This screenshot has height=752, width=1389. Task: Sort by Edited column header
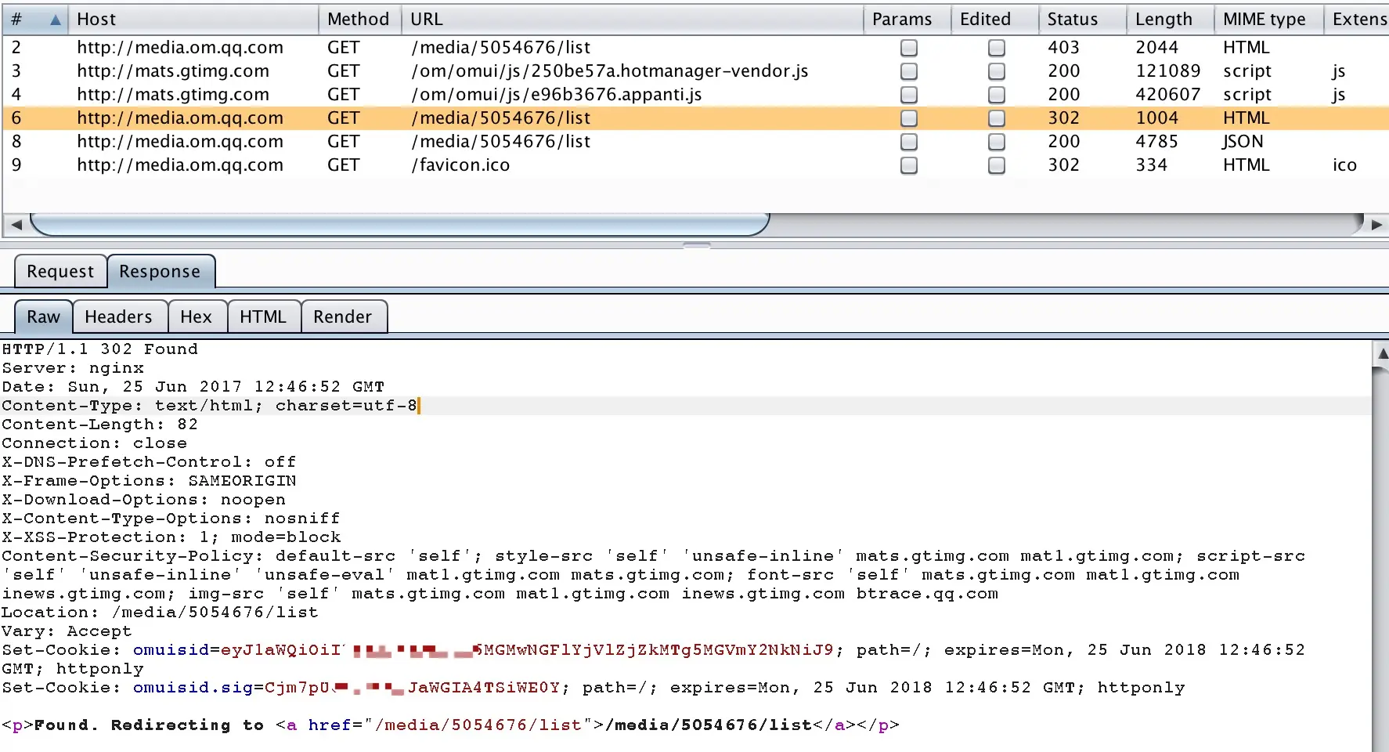tap(994, 20)
